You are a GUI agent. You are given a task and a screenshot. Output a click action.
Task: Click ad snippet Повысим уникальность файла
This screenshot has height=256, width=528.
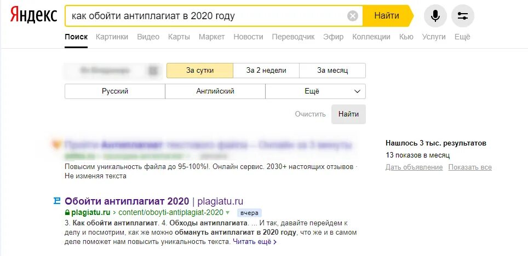(x=211, y=171)
